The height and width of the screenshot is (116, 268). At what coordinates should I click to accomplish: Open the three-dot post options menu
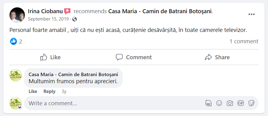click(251, 14)
